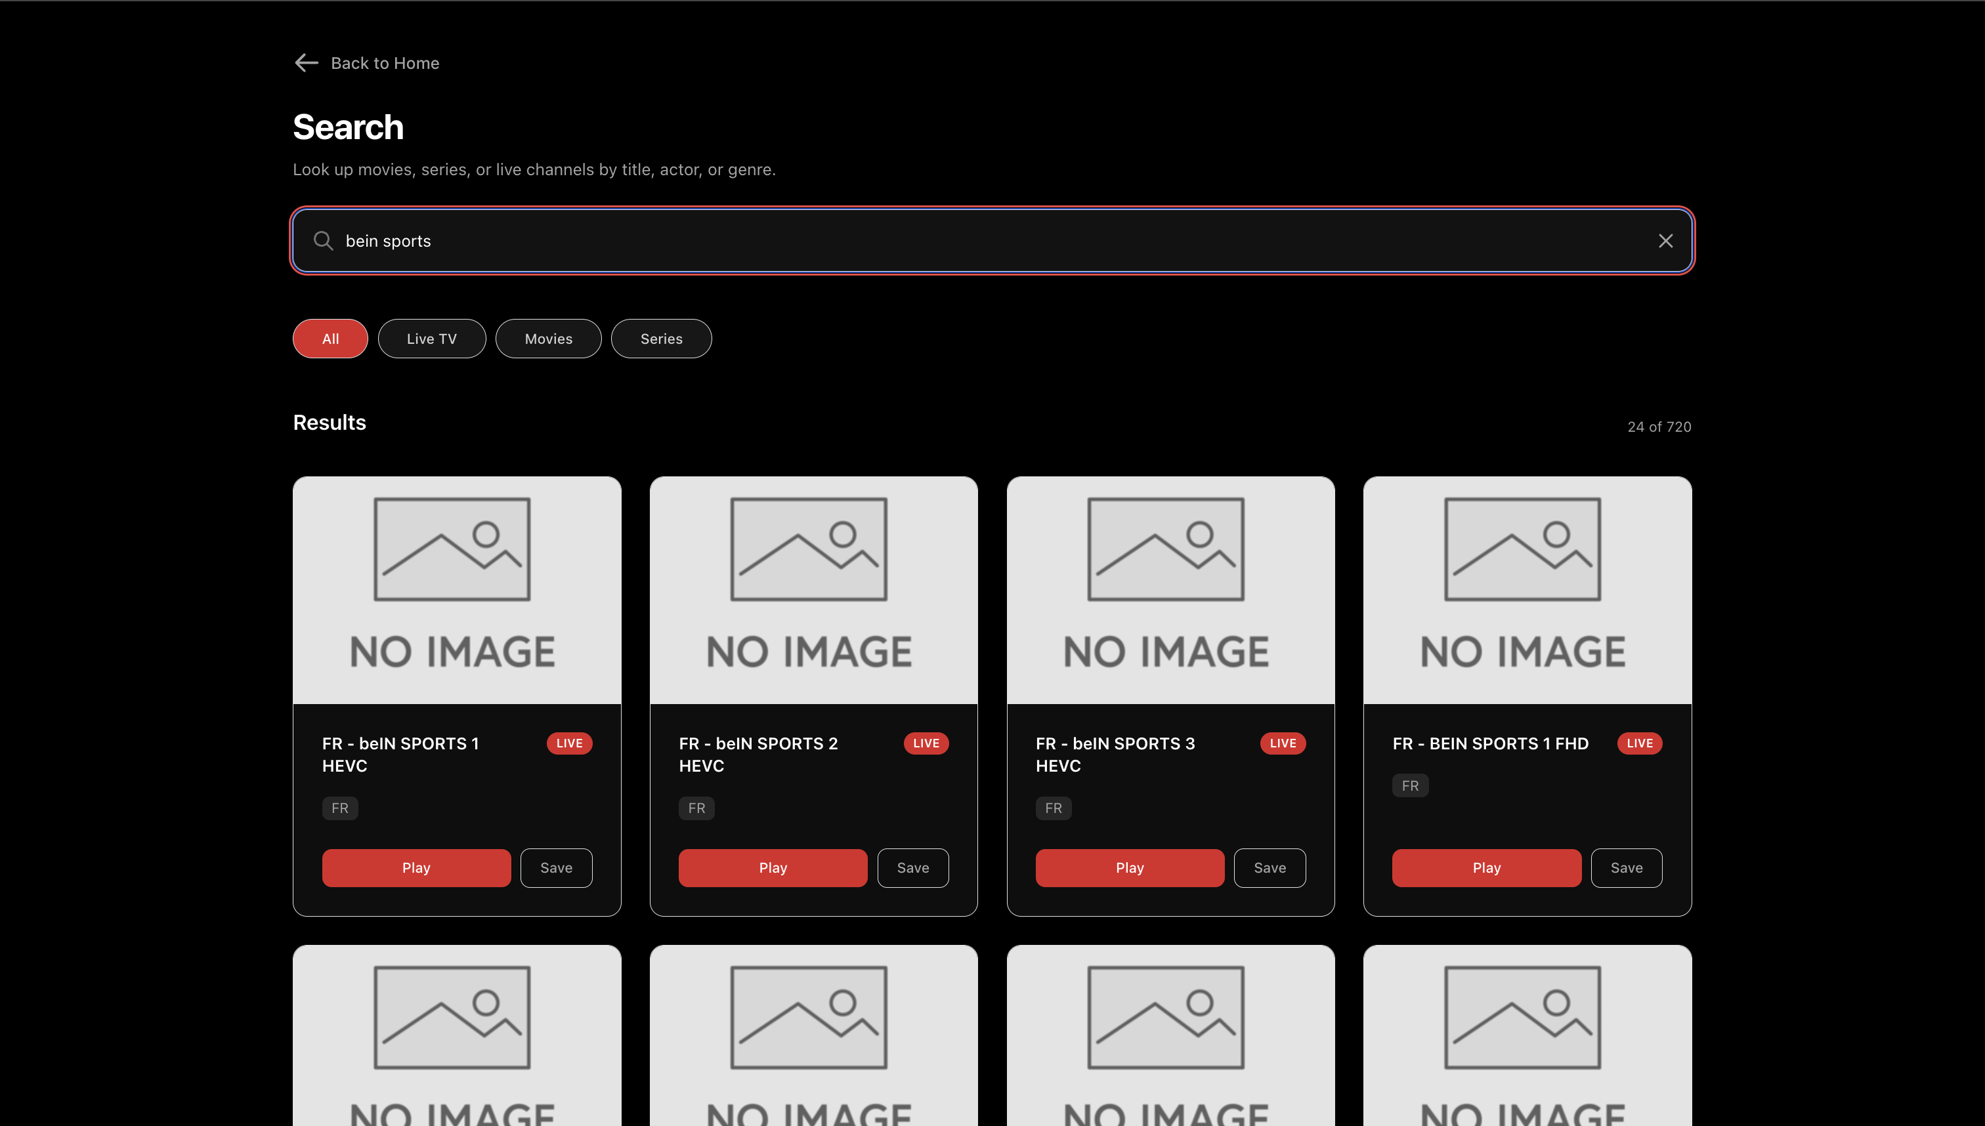The height and width of the screenshot is (1126, 1985).
Task: Save FR - beIN SPORTS 3 HEVC channel
Action: (x=1270, y=867)
